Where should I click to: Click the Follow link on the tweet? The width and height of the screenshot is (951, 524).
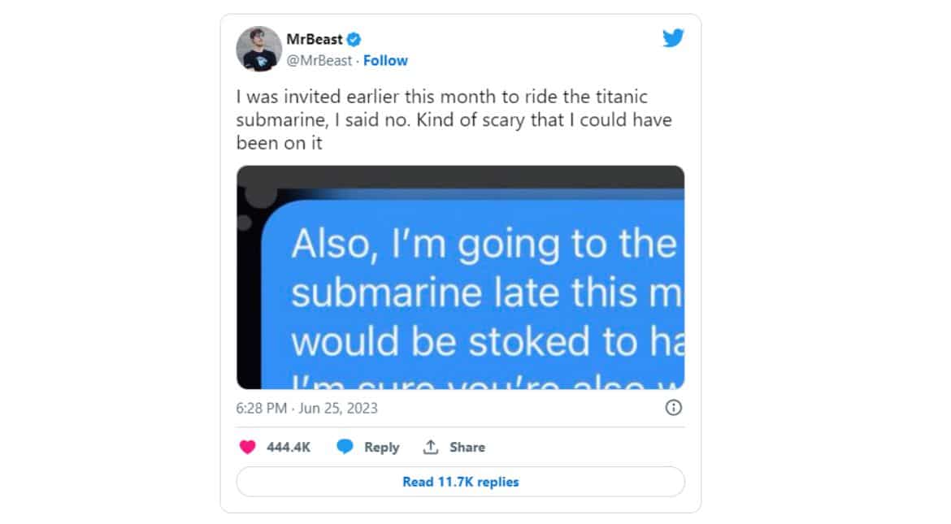pyautogui.click(x=385, y=60)
